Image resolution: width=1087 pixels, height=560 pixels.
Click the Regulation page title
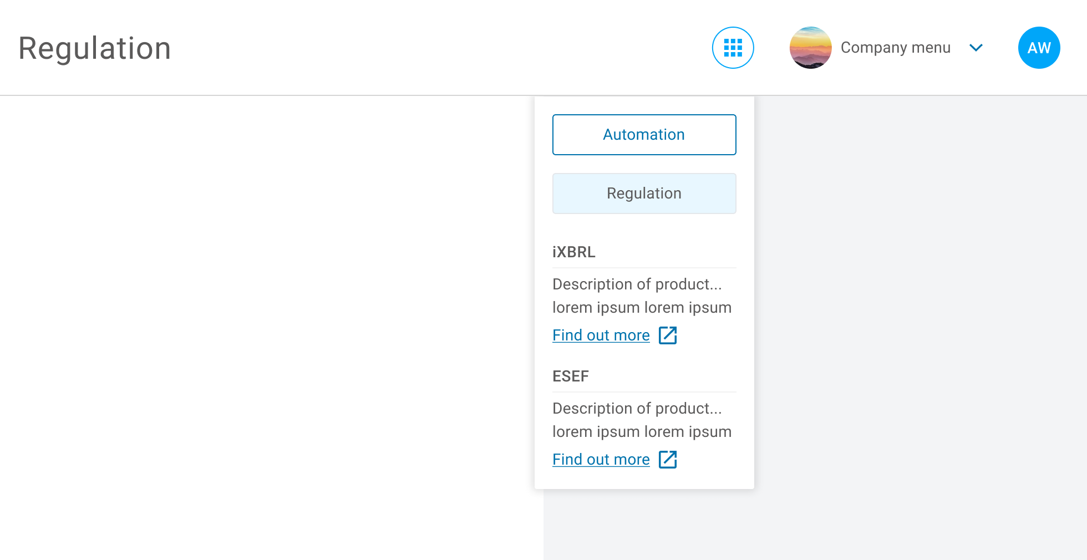pos(95,48)
